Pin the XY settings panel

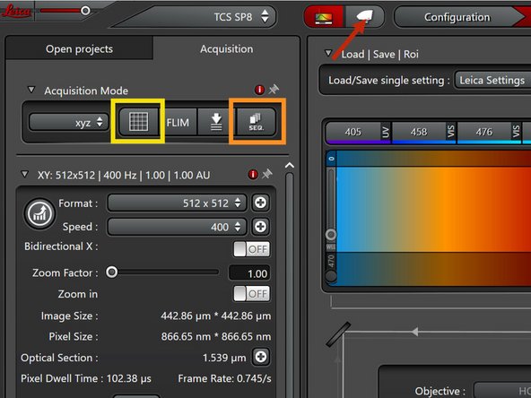click(x=267, y=174)
